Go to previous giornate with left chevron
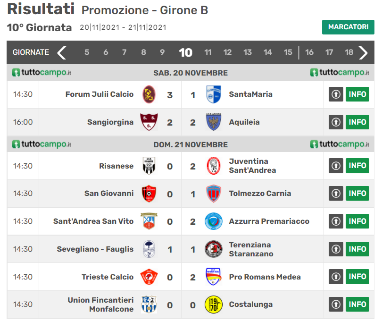The image size is (382, 322). click(61, 52)
